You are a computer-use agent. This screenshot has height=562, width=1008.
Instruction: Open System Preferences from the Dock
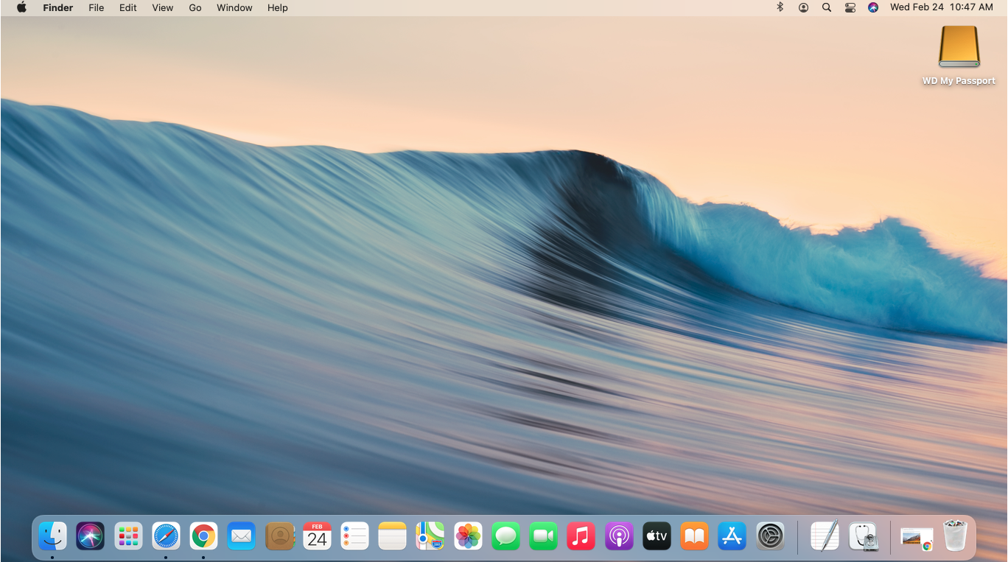coord(770,535)
